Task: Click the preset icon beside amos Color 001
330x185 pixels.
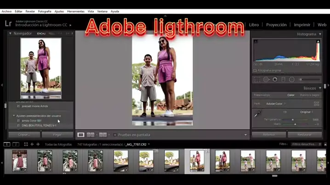Action: 18,120
